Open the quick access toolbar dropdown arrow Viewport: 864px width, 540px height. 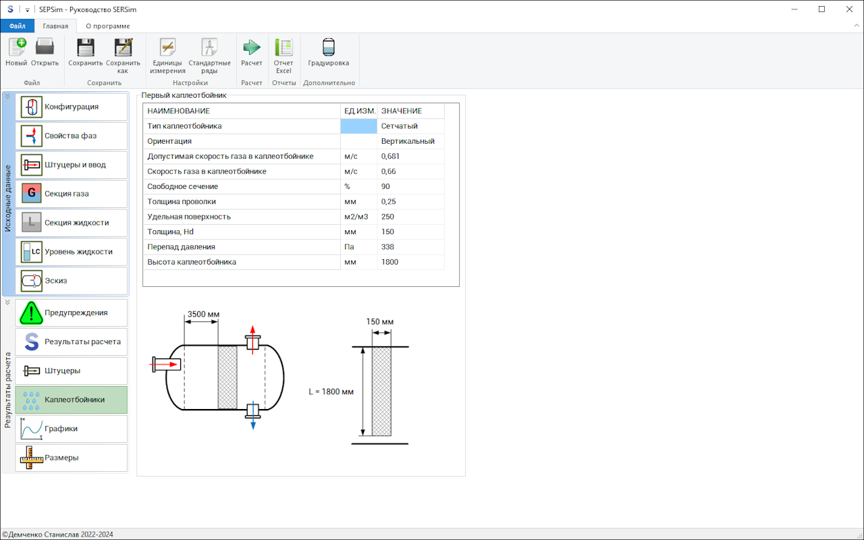point(28,9)
